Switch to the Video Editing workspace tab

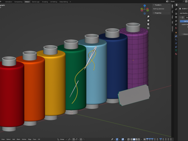63,2
